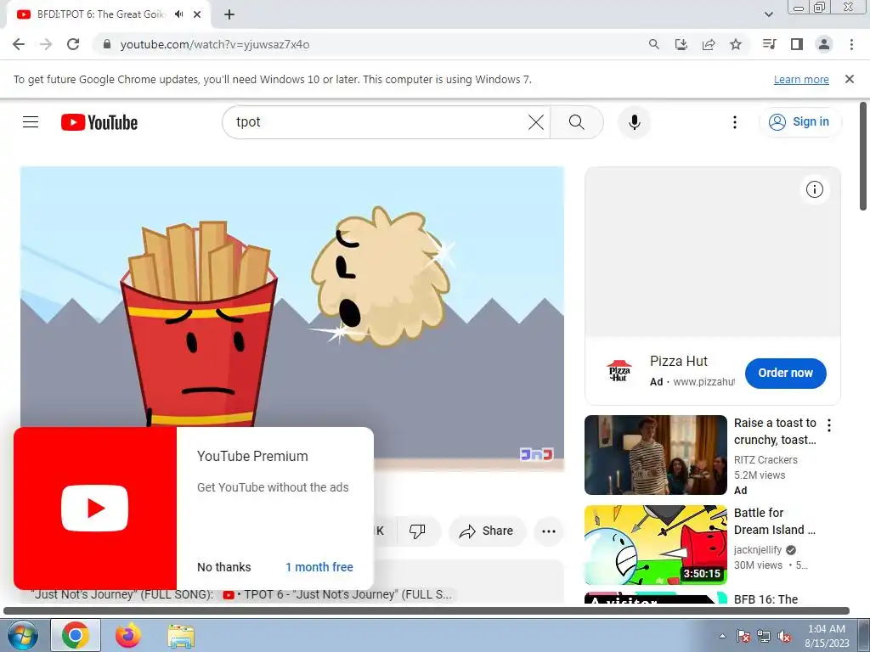Click the horizontal page scrollbar

[x=427, y=610]
